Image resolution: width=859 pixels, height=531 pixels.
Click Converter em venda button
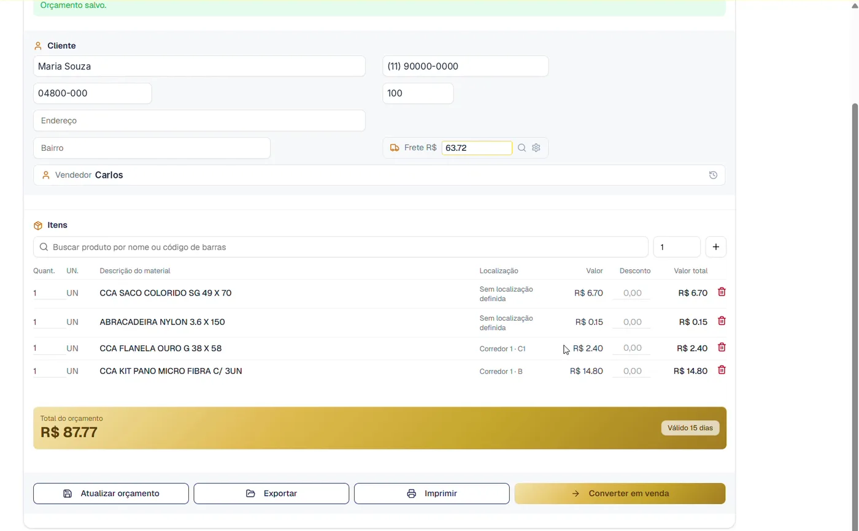pyautogui.click(x=620, y=494)
